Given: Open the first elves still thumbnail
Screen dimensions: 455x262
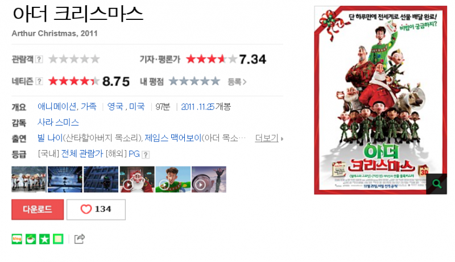Looking at the screenshot, I should click(29, 179).
